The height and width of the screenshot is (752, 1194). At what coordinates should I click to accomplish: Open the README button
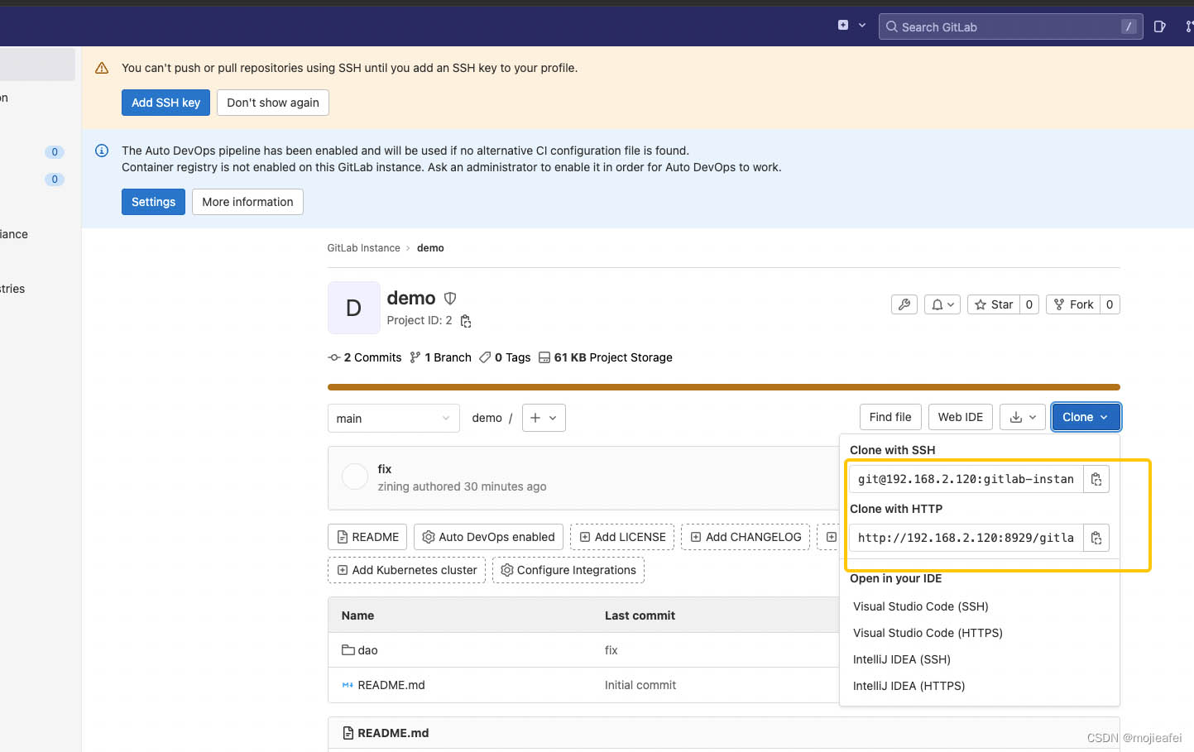pos(367,537)
